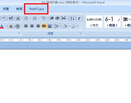
Task: Open shading color dropdown arrow
Action: pos(69,26)
